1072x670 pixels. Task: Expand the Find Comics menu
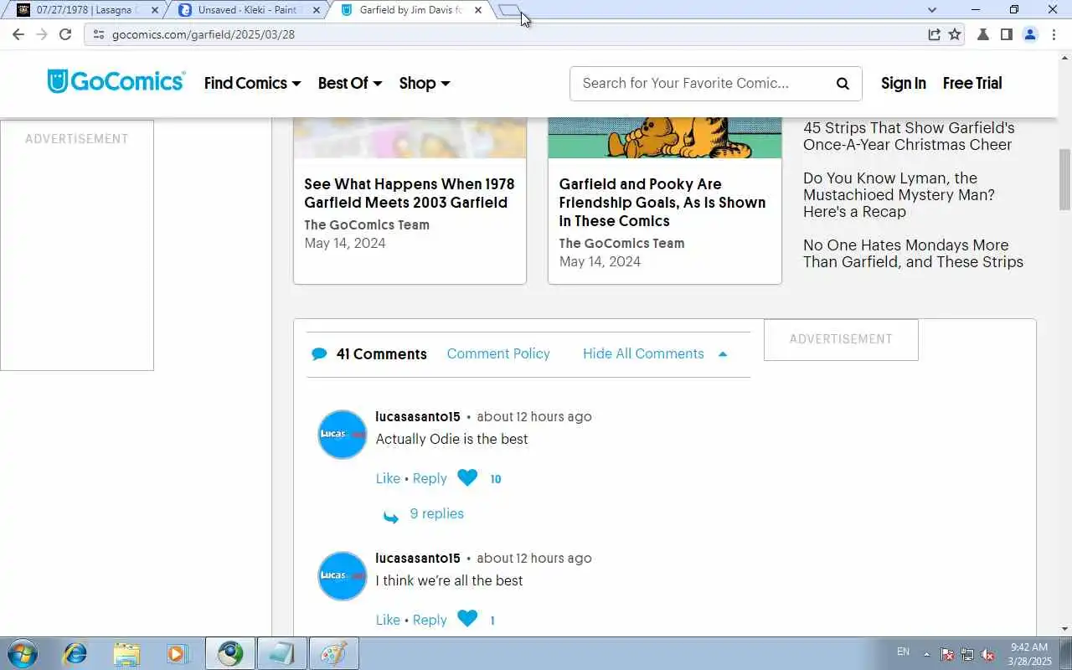[252, 83]
